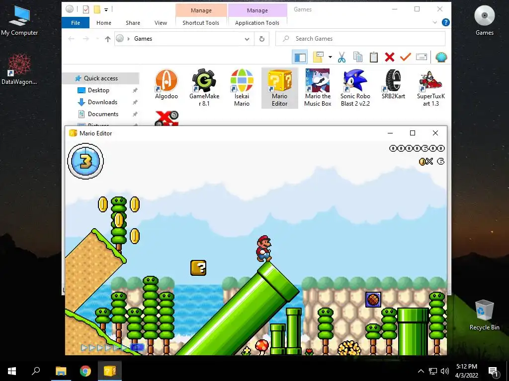Image resolution: width=509 pixels, height=381 pixels.
Task: Open Quick Access Toolbar customize dropdown
Action: click(x=106, y=10)
